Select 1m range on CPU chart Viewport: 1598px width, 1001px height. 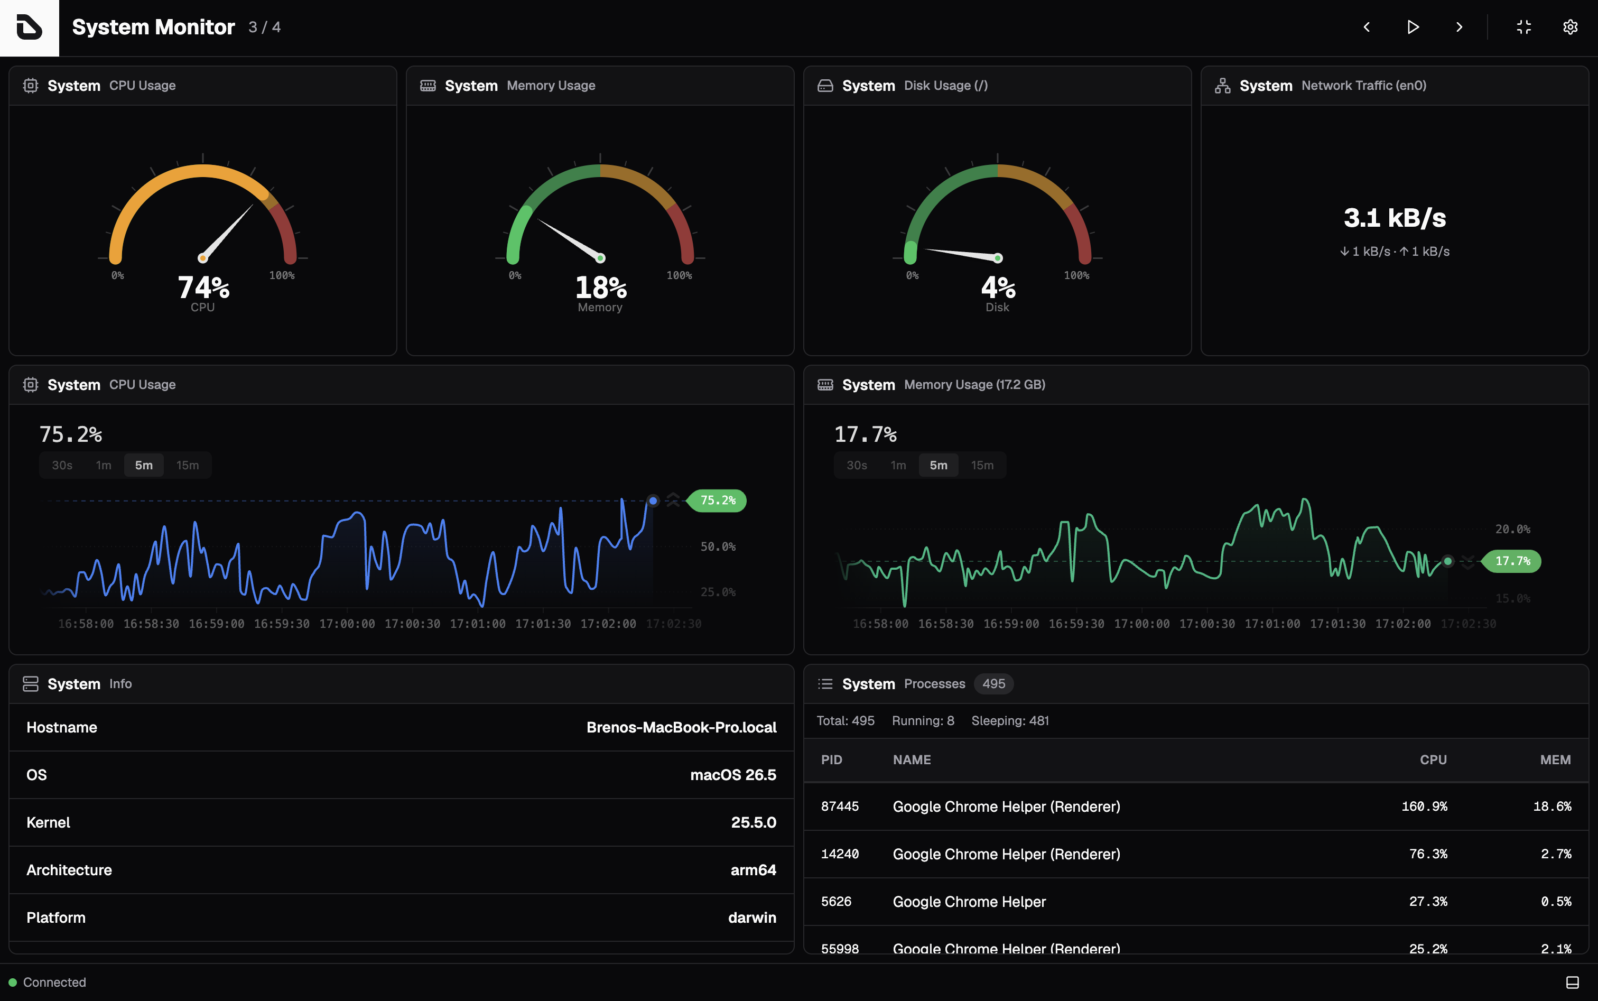pos(103,466)
